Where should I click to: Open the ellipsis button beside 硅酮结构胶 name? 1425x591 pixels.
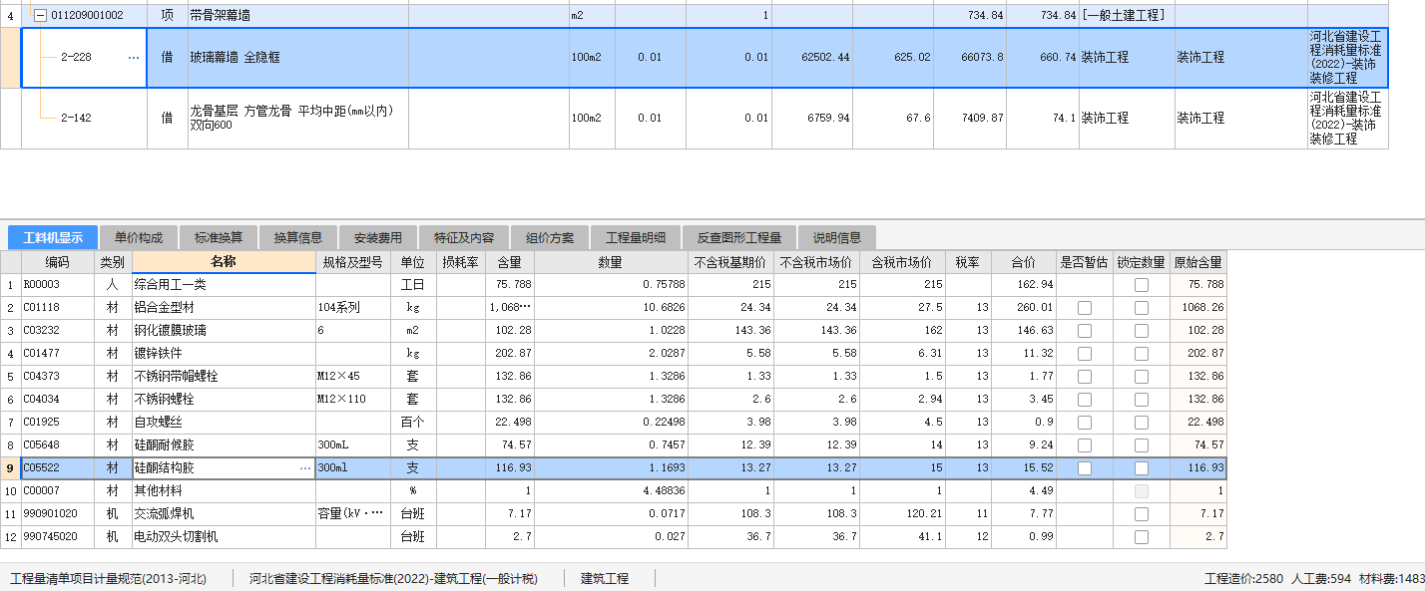305,467
